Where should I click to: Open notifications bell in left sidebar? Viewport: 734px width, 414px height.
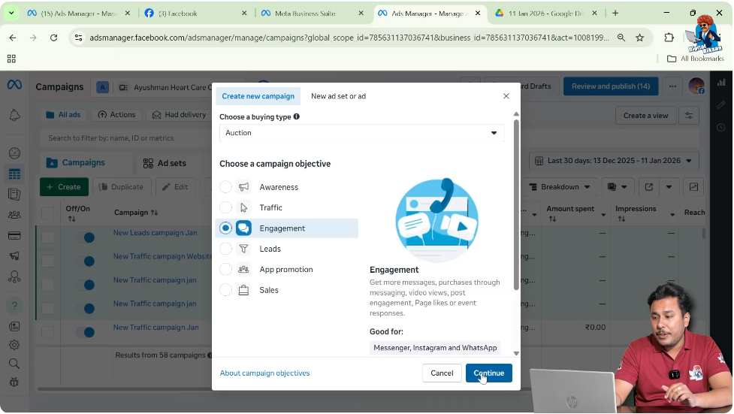[x=14, y=115]
